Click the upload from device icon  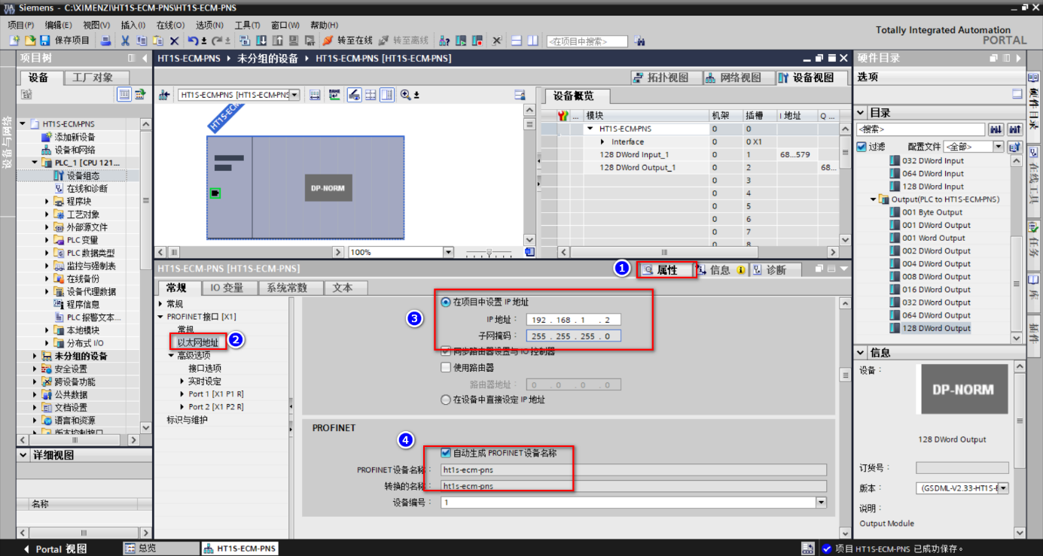pyautogui.click(x=278, y=41)
